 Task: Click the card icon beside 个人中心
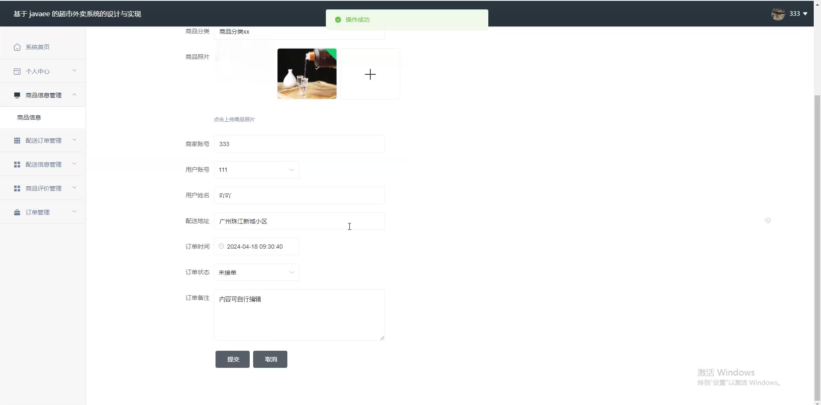click(x=17, y=71)
